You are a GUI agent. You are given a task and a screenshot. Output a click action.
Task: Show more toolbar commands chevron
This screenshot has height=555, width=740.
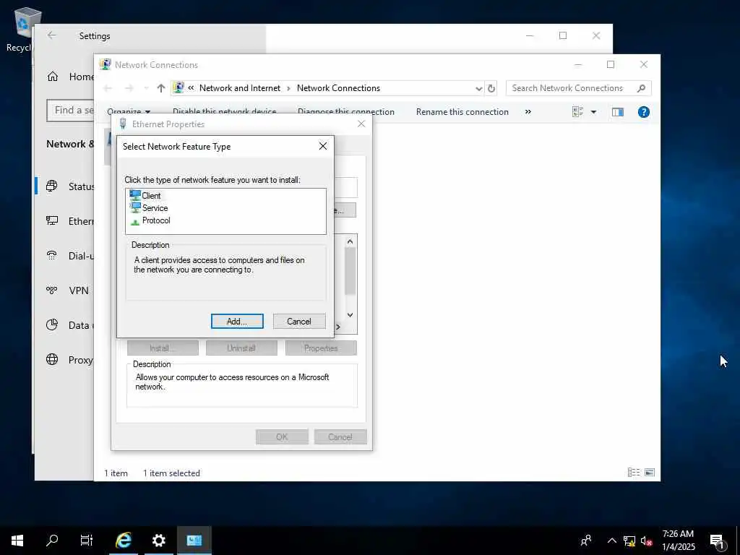coord(528,112)
